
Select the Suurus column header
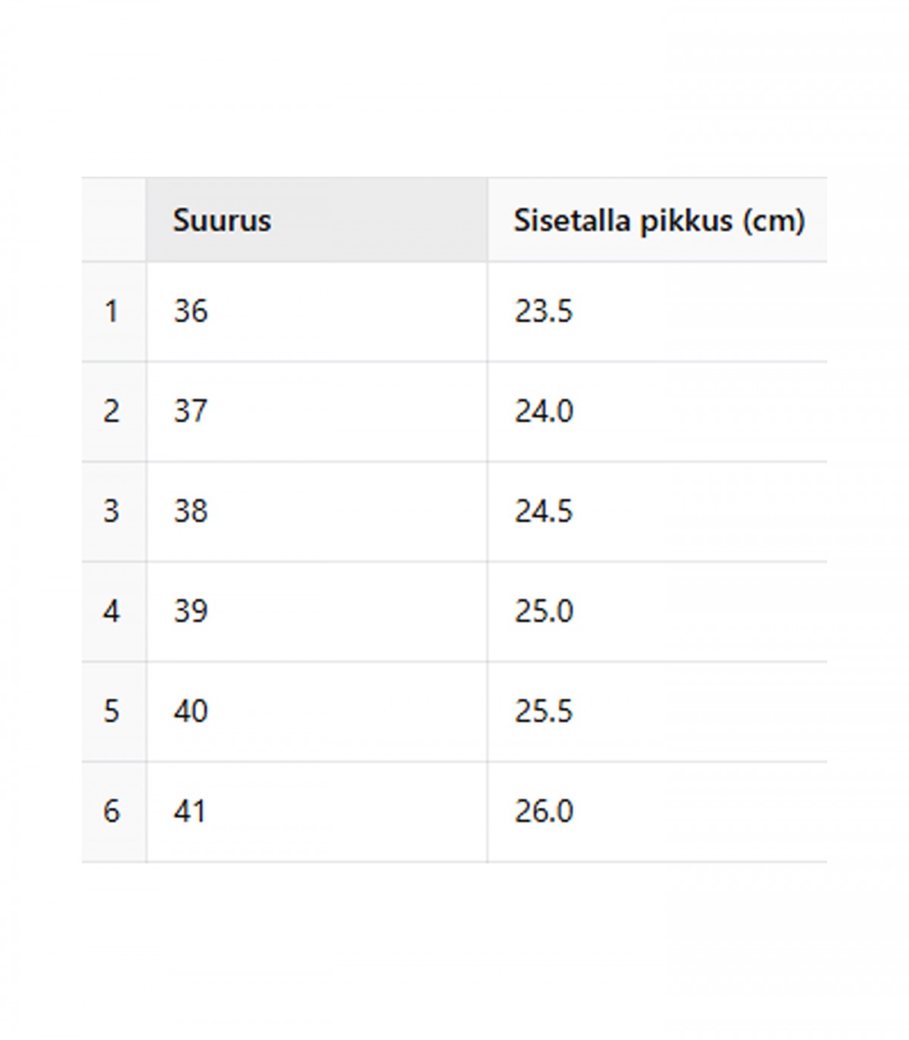(x=317, y=220)
